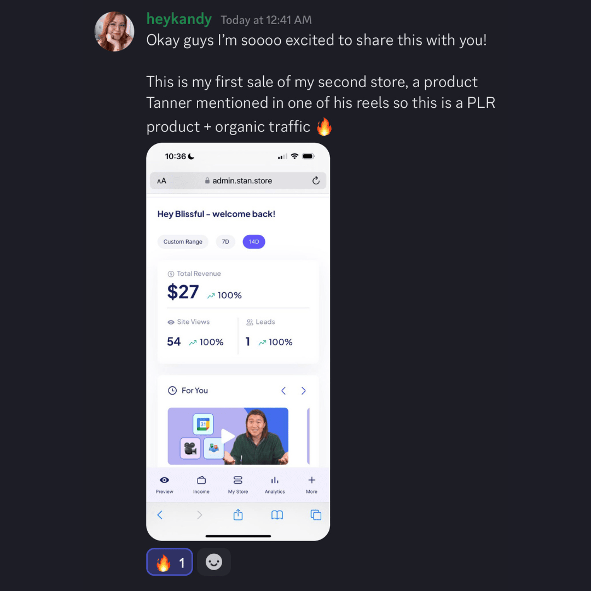
Task: Go to previous For You item
Action: 283,391
